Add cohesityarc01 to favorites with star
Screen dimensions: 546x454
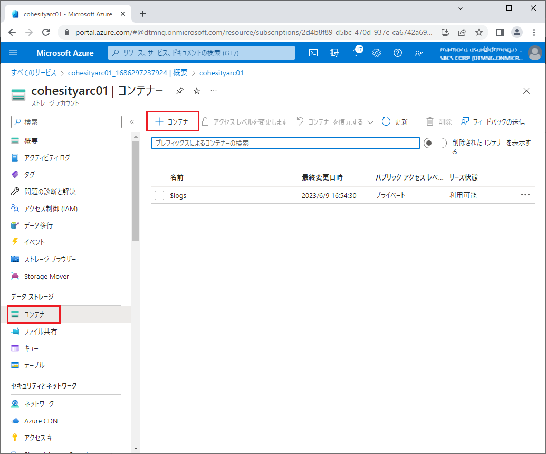197,91
